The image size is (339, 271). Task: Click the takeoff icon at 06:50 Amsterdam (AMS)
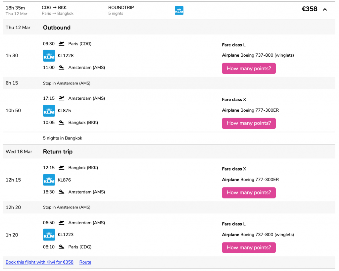click(x=62, y=223)
